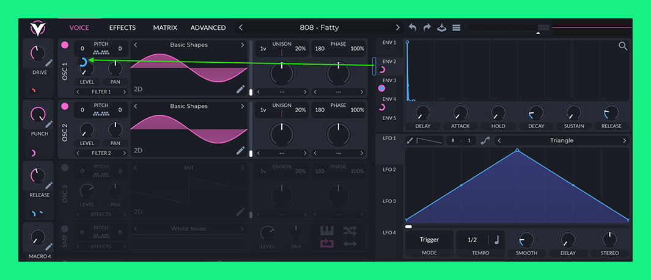Switch to the EFFECTS tab
This screenshot has width=651, height=280.
[122, 28]
